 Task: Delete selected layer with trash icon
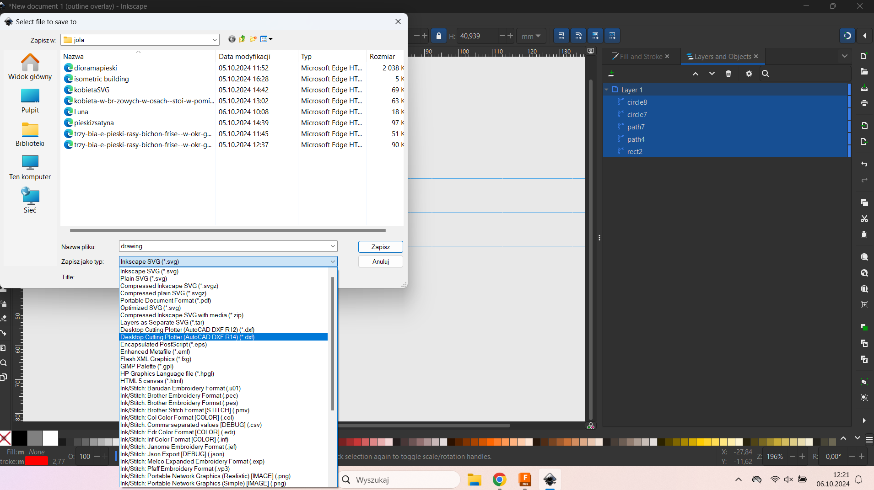(728, 74)
